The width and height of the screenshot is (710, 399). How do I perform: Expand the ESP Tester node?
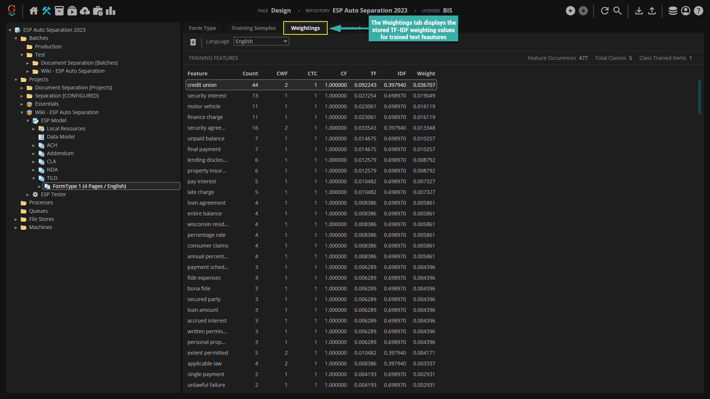pos(28,194)
